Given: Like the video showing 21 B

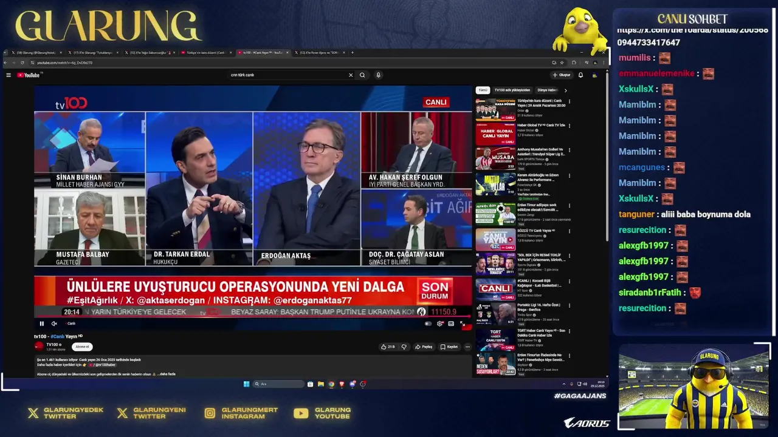Looking at the screenshot, I should (388, 347).
